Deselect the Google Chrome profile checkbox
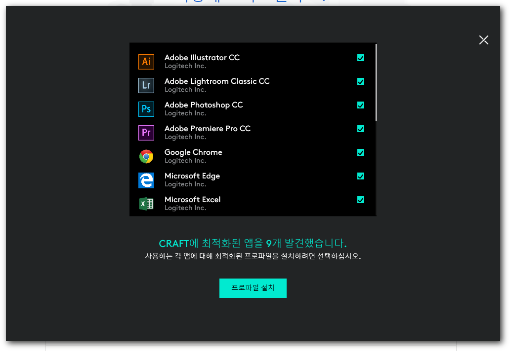Viewport: 510px width, 351px height. (x=360, y=152)
